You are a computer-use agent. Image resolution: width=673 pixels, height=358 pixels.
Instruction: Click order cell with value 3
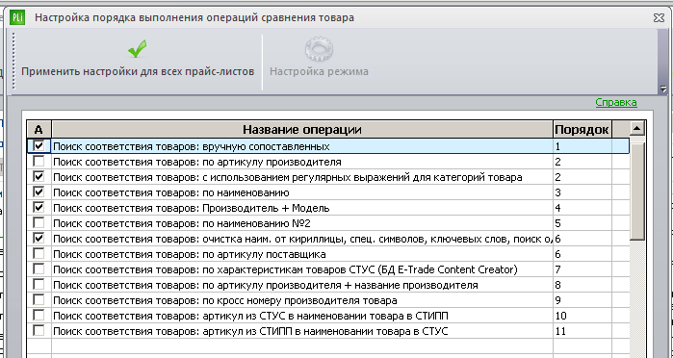(582, 192)
